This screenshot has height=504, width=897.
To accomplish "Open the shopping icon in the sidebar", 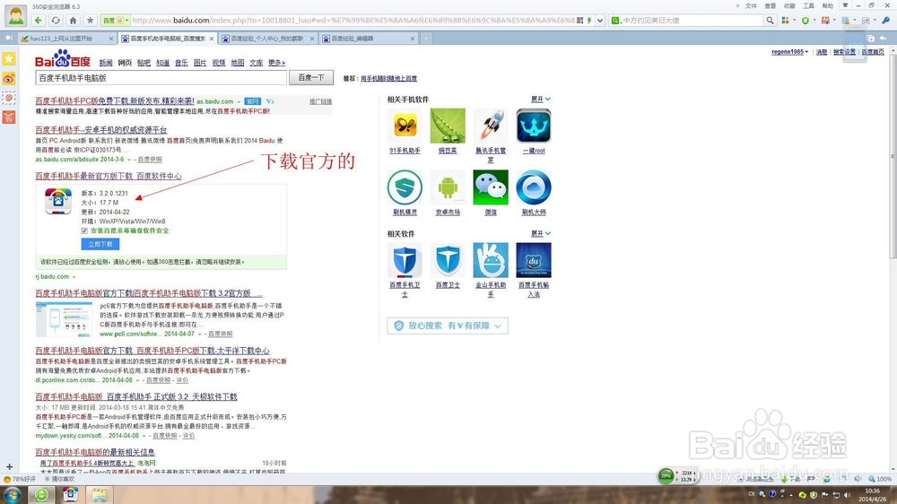I will coord(9,117).
